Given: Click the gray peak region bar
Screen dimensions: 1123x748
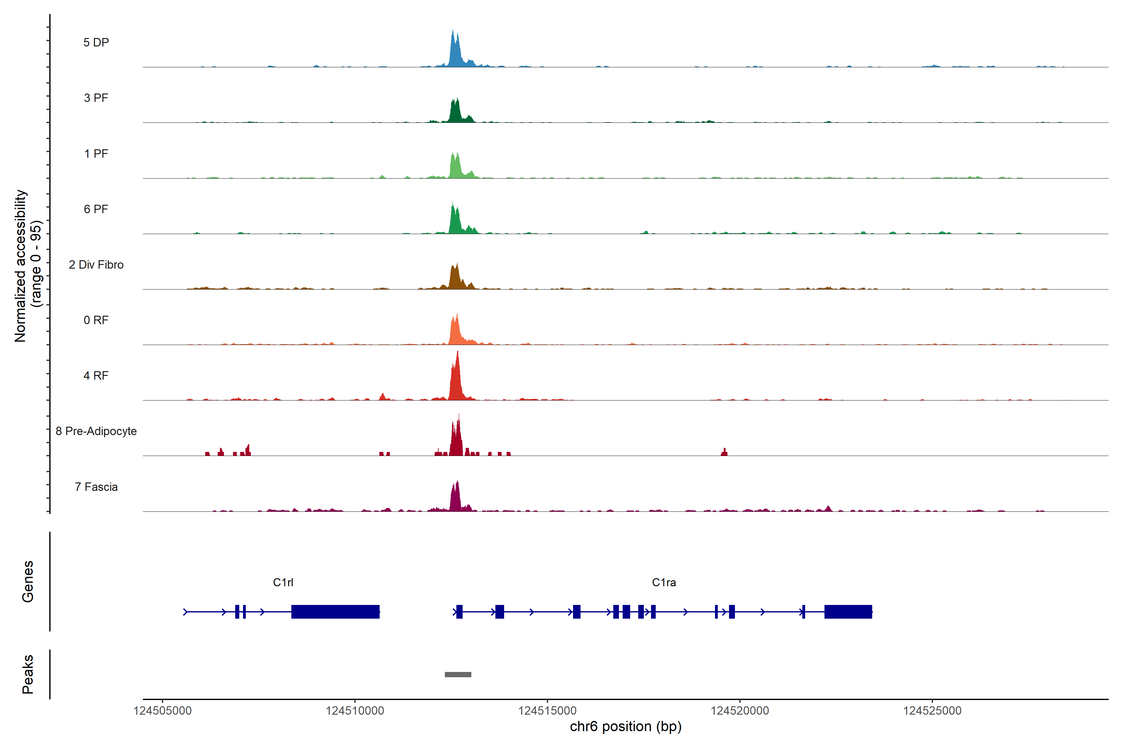Looking at the screenshot, I should click(458, 674).
